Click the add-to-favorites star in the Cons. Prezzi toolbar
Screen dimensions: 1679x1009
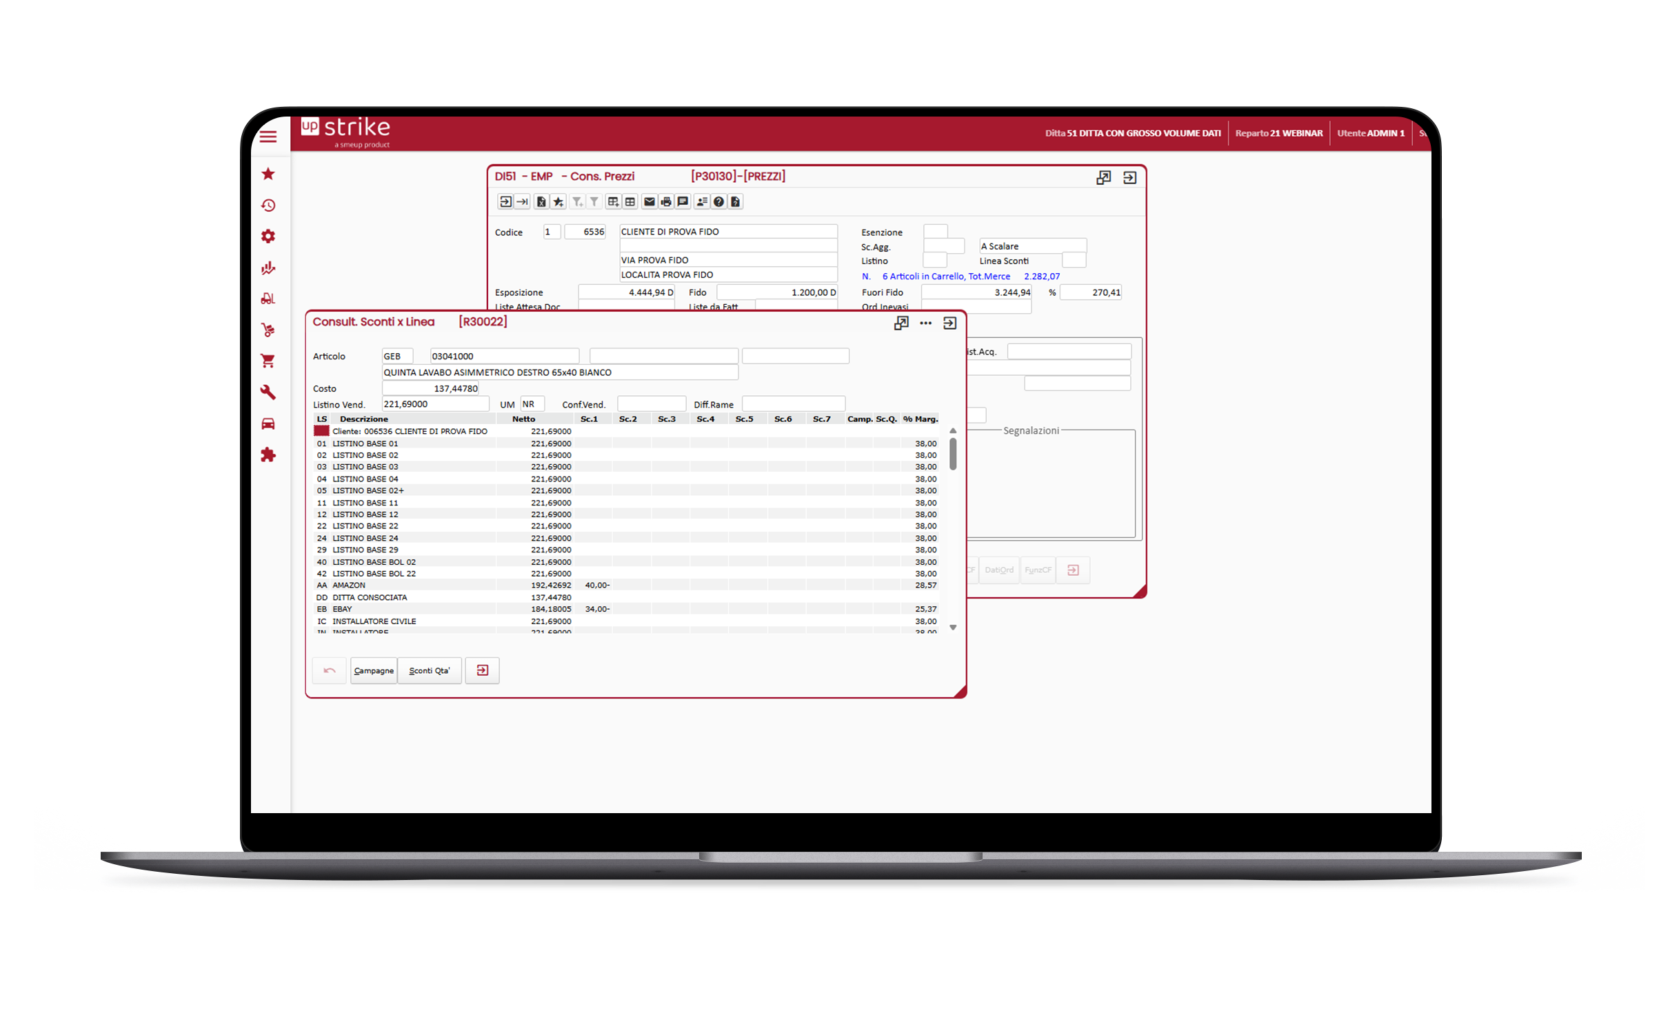click(x=559, y=202)
